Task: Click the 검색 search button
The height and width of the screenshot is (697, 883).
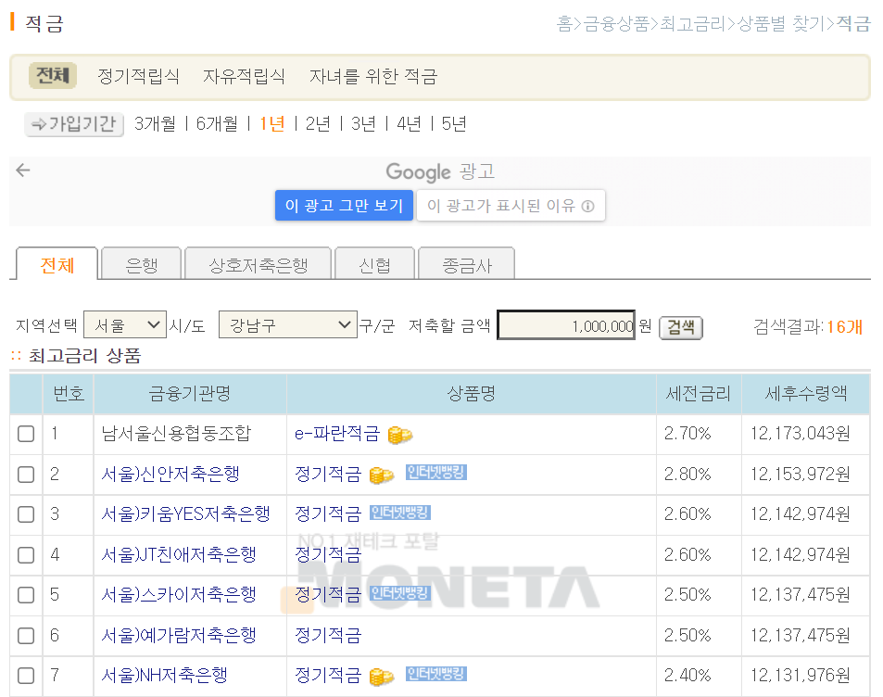Action: pos(681,327)
